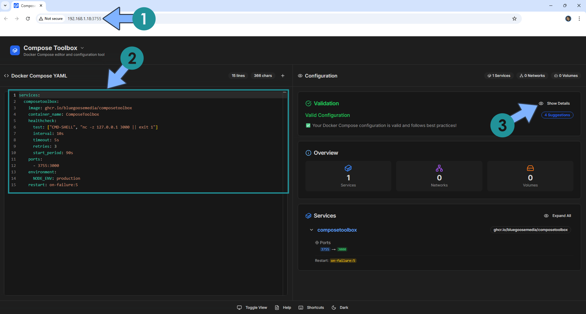Bookmark the page with the star icon
Image resolution: width=586 pixels, height=314 pixels.
(514, 19)
